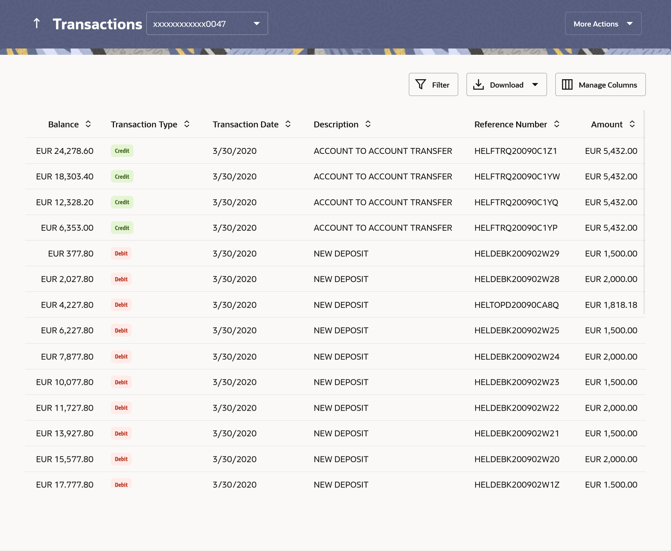Click the Manage Columns button

600,84
